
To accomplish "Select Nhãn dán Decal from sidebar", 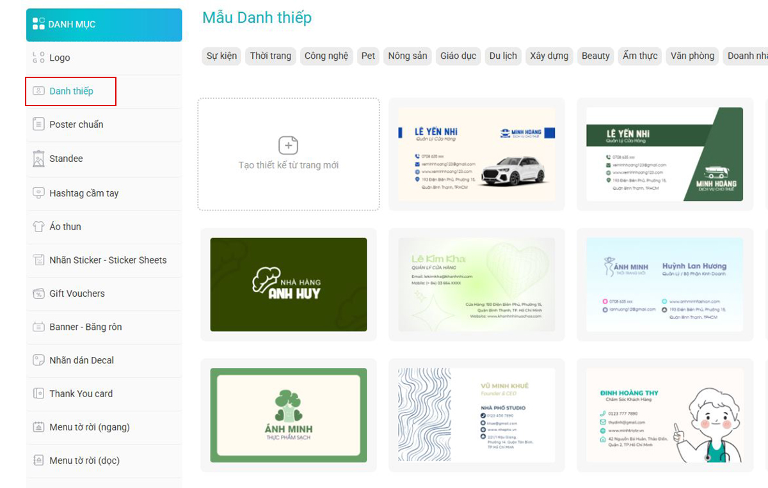I will pos(81,360).
